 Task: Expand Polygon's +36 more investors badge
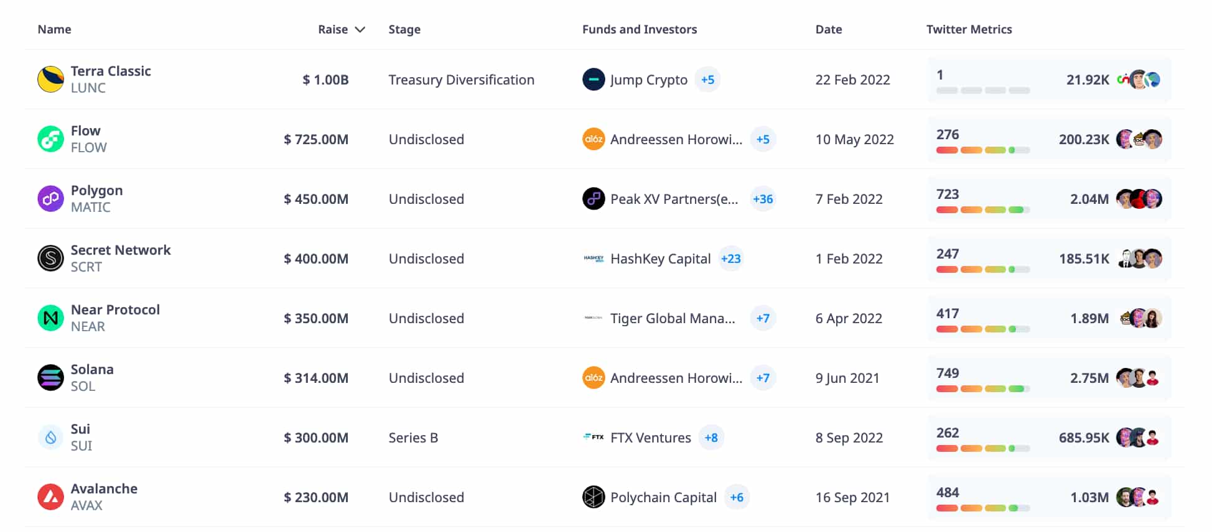tap(763, 199)
